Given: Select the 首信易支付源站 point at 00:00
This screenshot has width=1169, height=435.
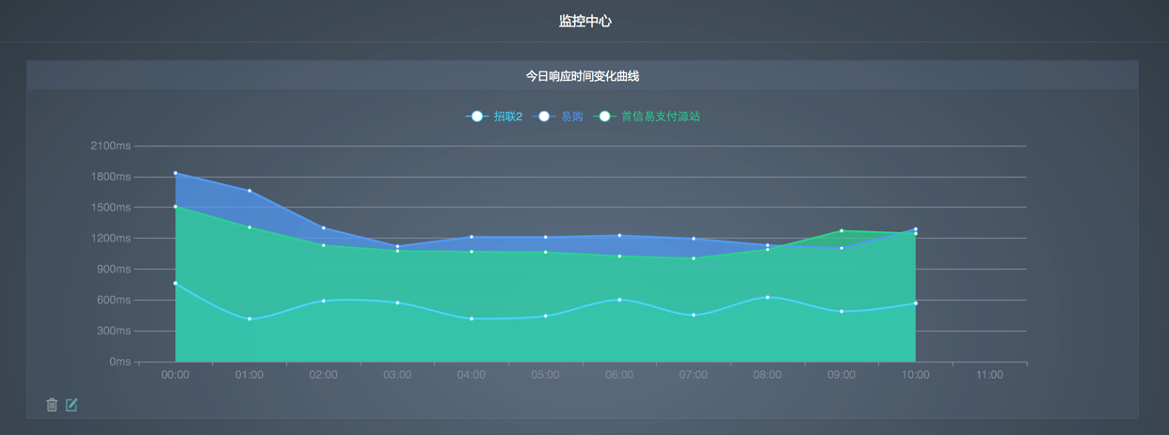Looking at the screenshot, I should 175,207.
